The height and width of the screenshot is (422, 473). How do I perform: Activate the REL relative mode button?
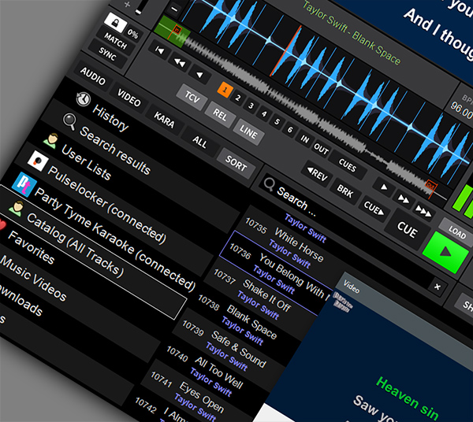tap(220, 115)
